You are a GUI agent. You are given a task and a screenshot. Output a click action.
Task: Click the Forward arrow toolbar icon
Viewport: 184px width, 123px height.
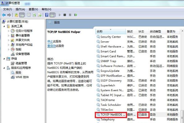pos(9,15)
